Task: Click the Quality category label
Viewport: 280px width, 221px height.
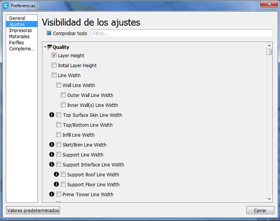Action: pos(61,47)
